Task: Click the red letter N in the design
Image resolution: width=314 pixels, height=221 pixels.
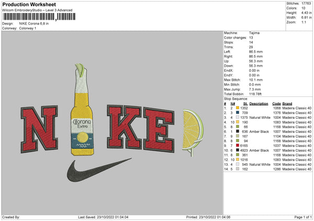Action: point(39,129)
